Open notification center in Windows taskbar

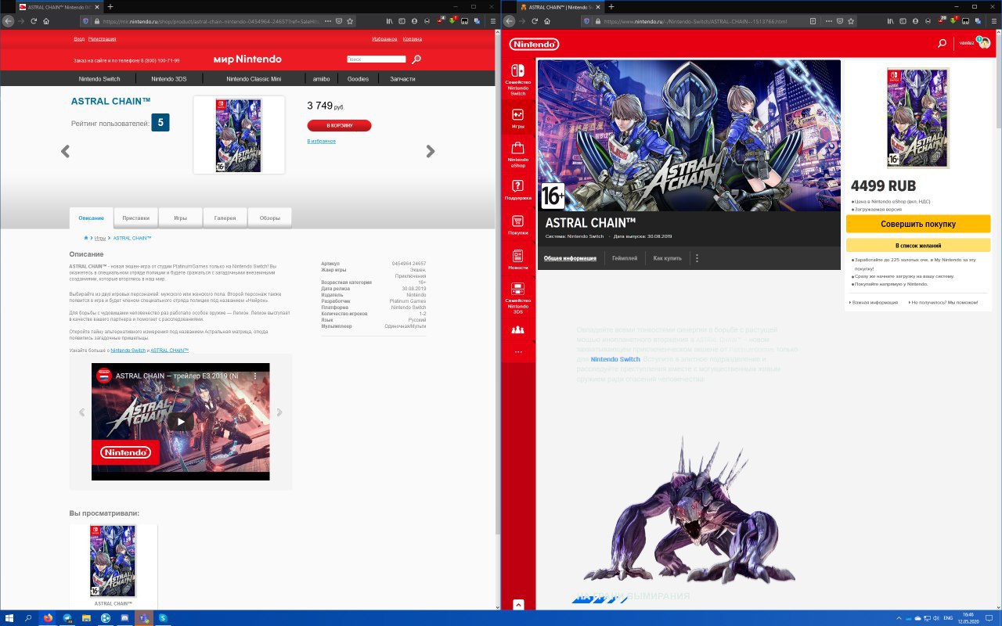989,618
